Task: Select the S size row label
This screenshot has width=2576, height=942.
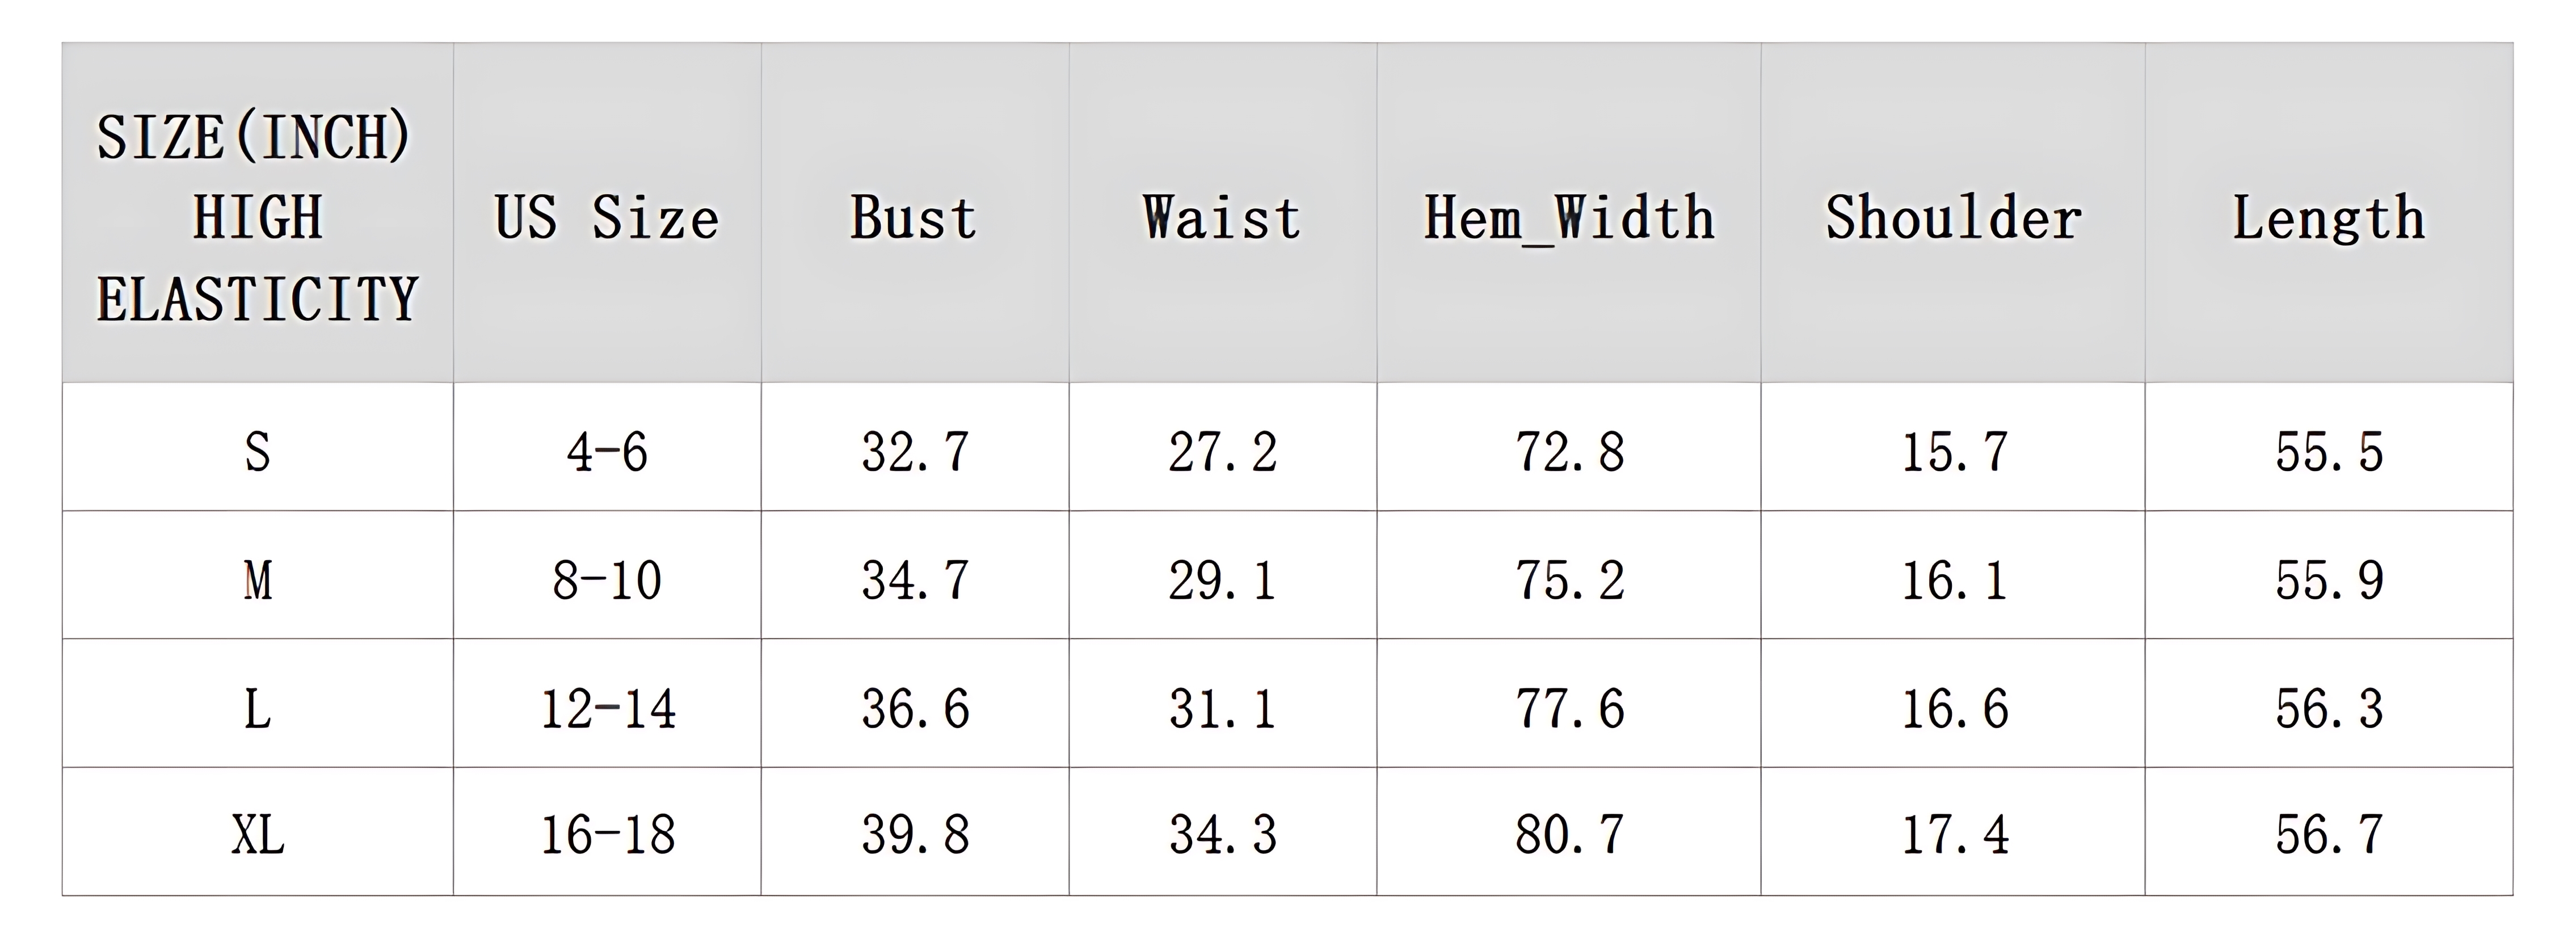Action: point(258,447)
